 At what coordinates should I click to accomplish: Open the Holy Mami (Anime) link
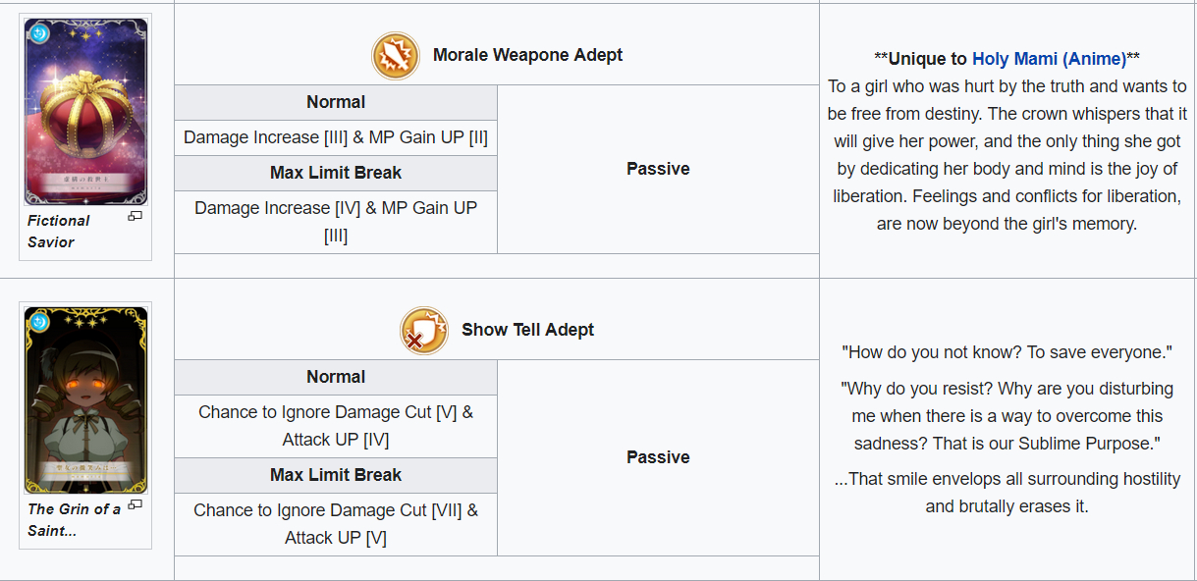(x=1049, y=59)
